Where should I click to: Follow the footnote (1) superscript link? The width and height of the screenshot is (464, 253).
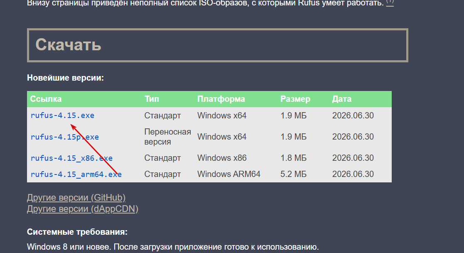(390, 2)
